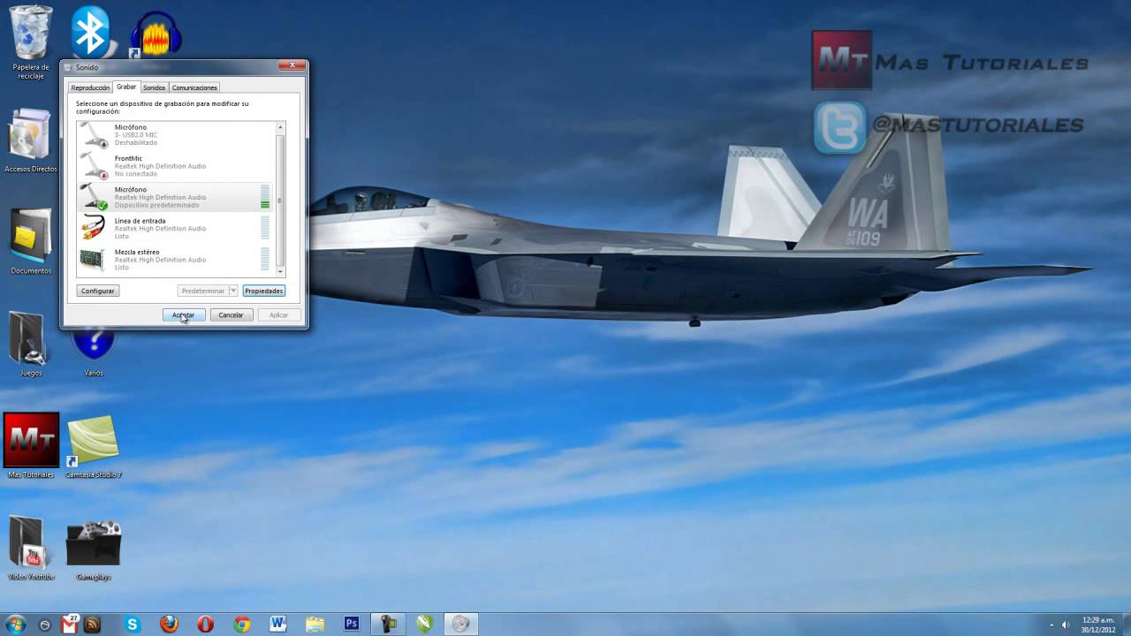Switch to the Sonidos tab

[155, 87]
